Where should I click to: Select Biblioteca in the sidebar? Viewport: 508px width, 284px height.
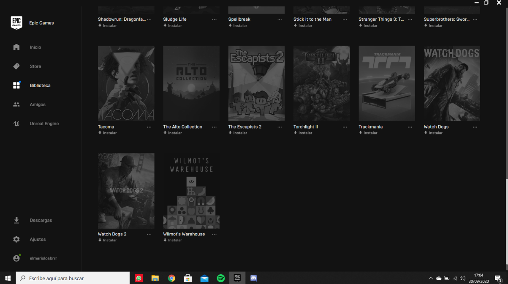point(41,85)
